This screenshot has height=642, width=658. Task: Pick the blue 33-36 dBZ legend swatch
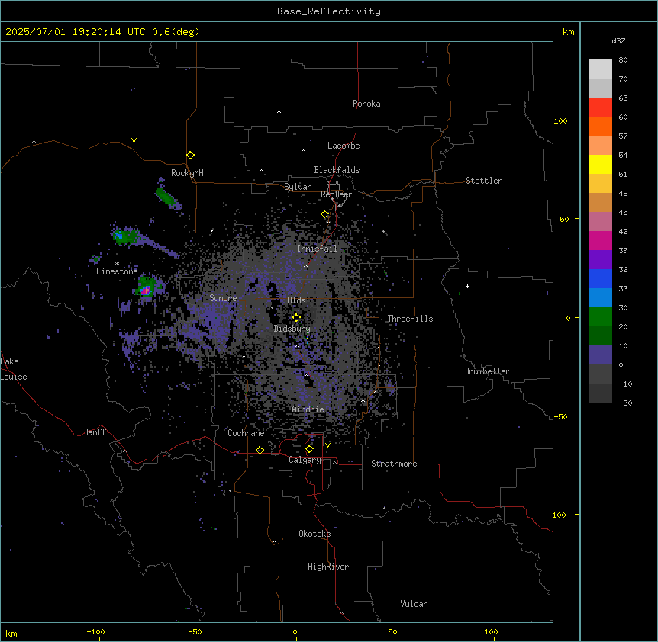(x=600, y=278)
